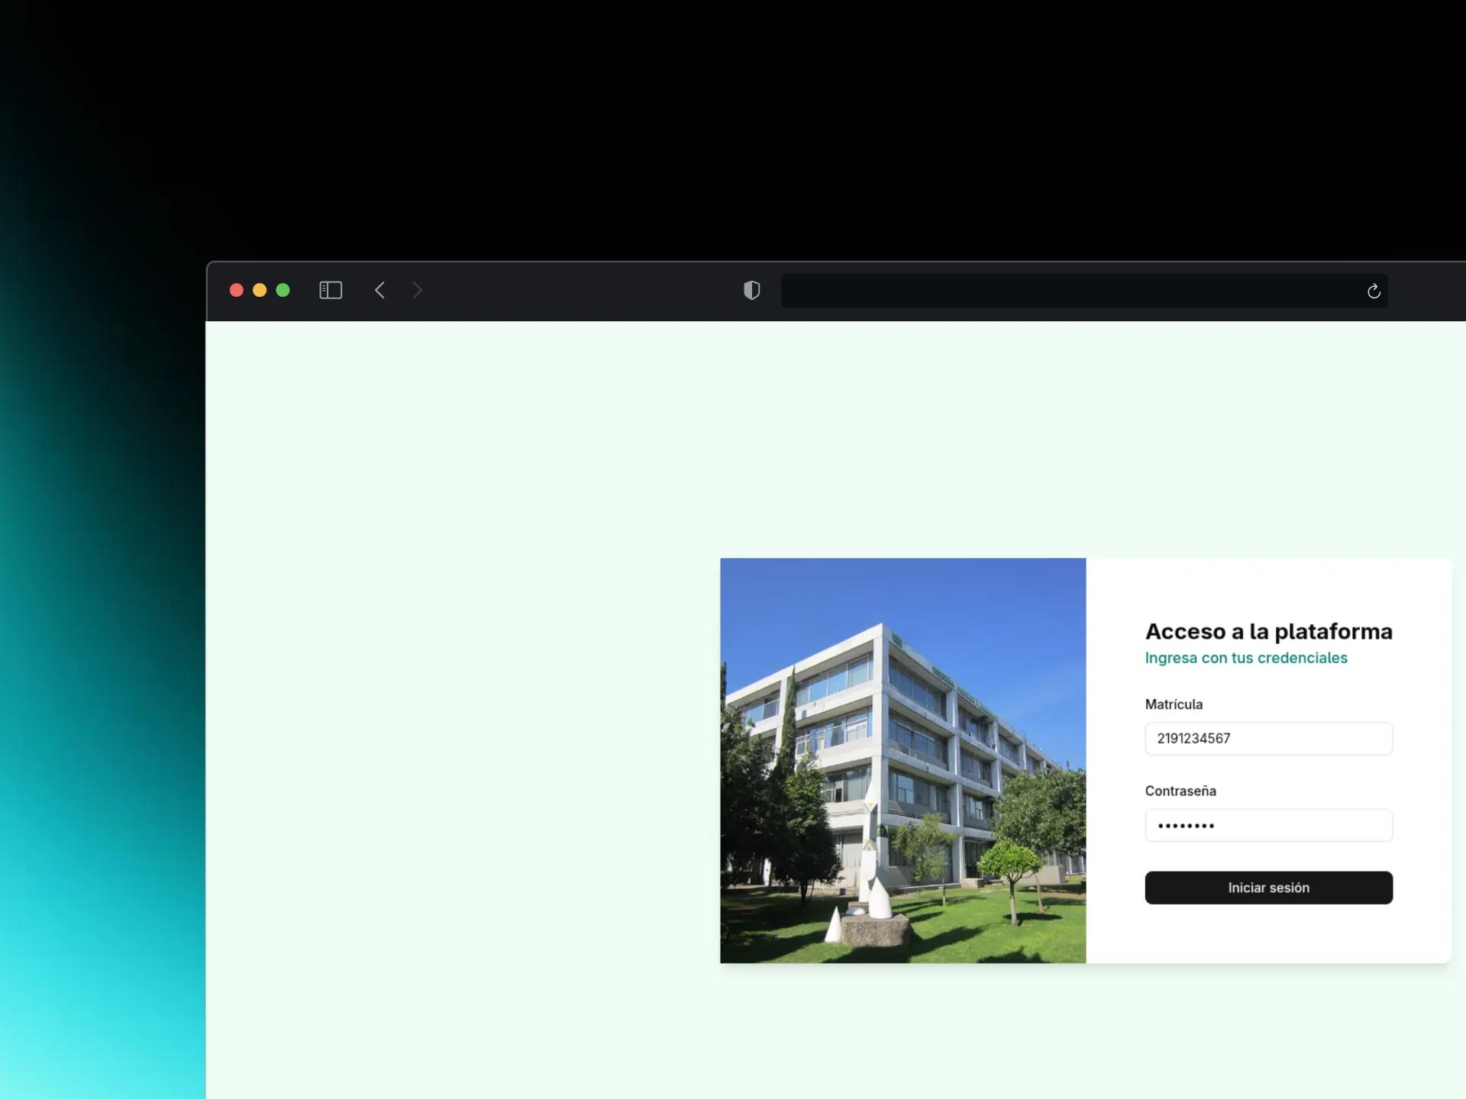Click 'Ingresa con tus credenciales' subtitle text
This screenshot has height=1099, width=1466.
tap(1245, 658)
